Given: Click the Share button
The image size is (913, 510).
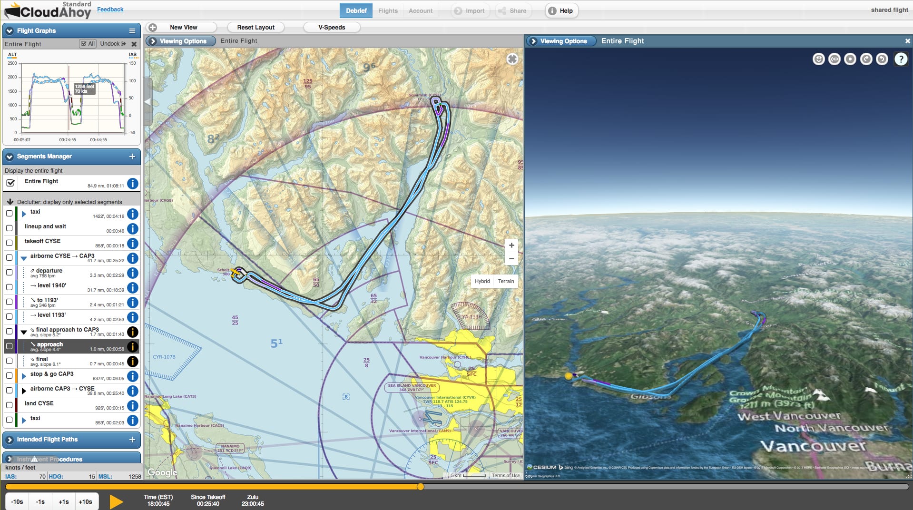Looking at the screenshot, I should coord(512,10).
